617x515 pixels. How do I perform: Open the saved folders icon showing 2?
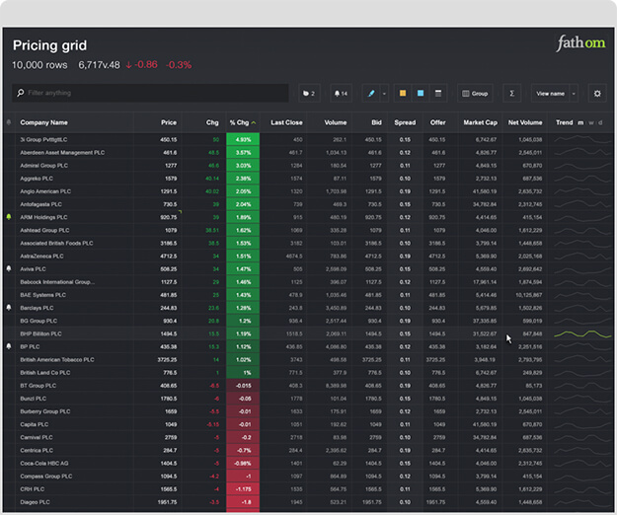[x=309, y=94]
